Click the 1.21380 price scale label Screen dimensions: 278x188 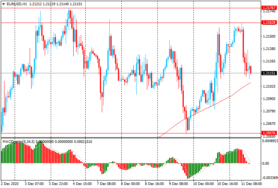pyautogui.click(x=269, y=49)
